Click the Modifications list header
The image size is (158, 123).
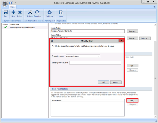click(87, 100)
